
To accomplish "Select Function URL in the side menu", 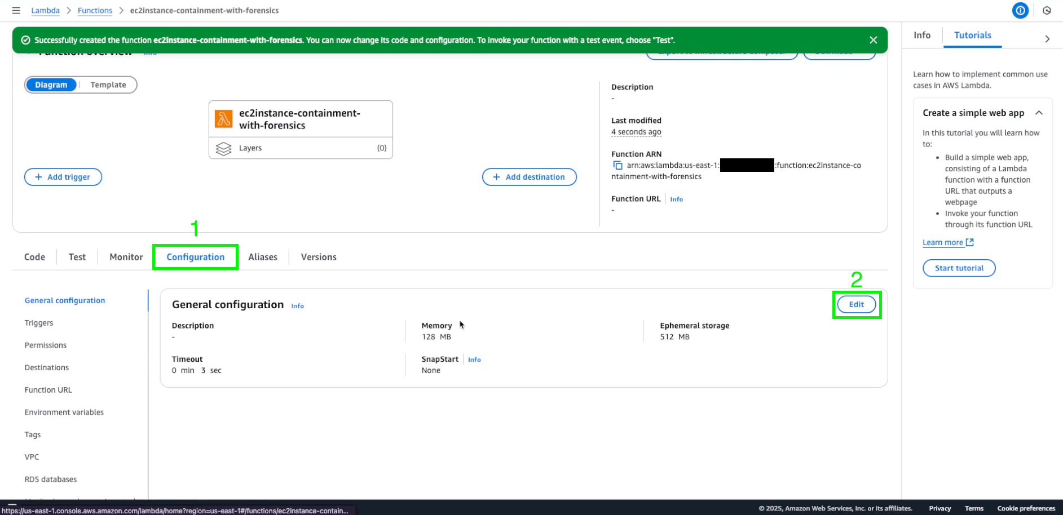I will pyautogui.click(x=48, y=390).
